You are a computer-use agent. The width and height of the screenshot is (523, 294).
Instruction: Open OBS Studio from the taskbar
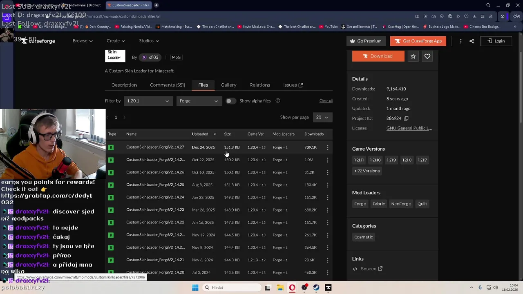(304, 287)
